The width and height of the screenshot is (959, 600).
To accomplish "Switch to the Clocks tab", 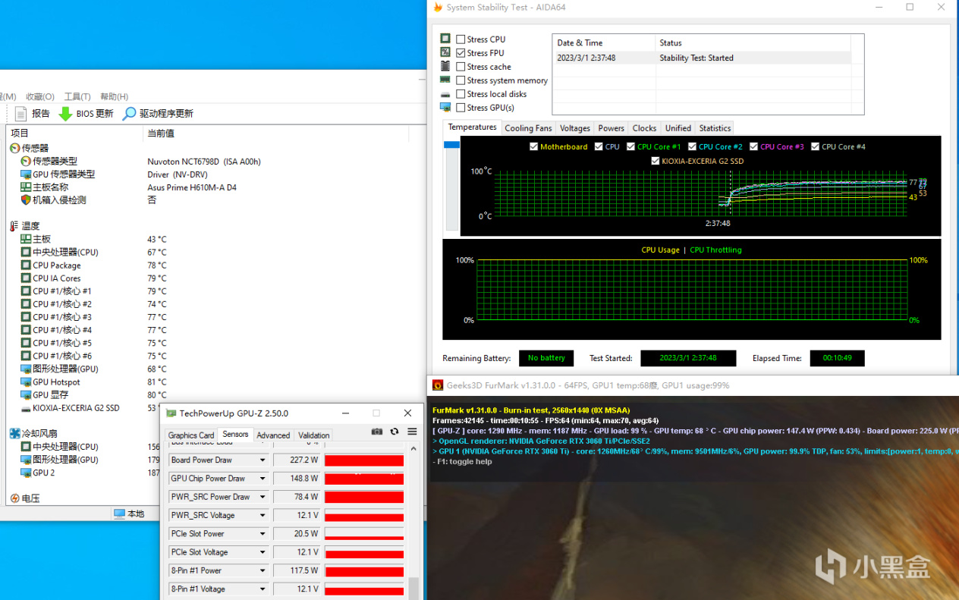I will (x=644, y=128).
